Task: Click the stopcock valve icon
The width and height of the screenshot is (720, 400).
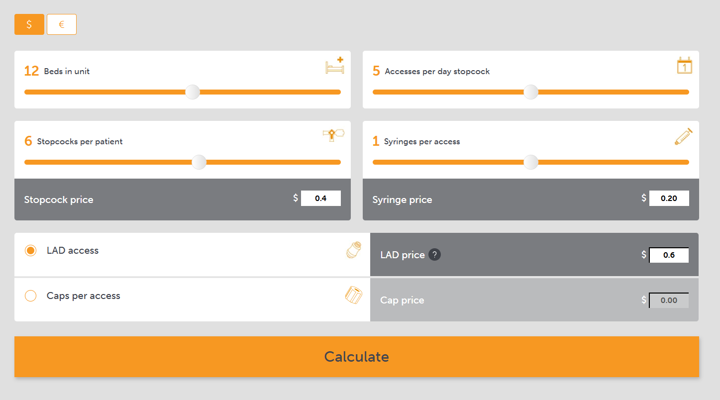Action: pyautogui.click(x=333, y=135)
